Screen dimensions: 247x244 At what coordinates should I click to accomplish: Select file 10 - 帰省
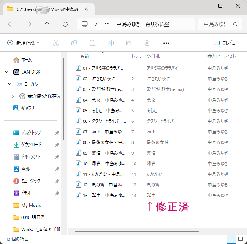(101, 164)
